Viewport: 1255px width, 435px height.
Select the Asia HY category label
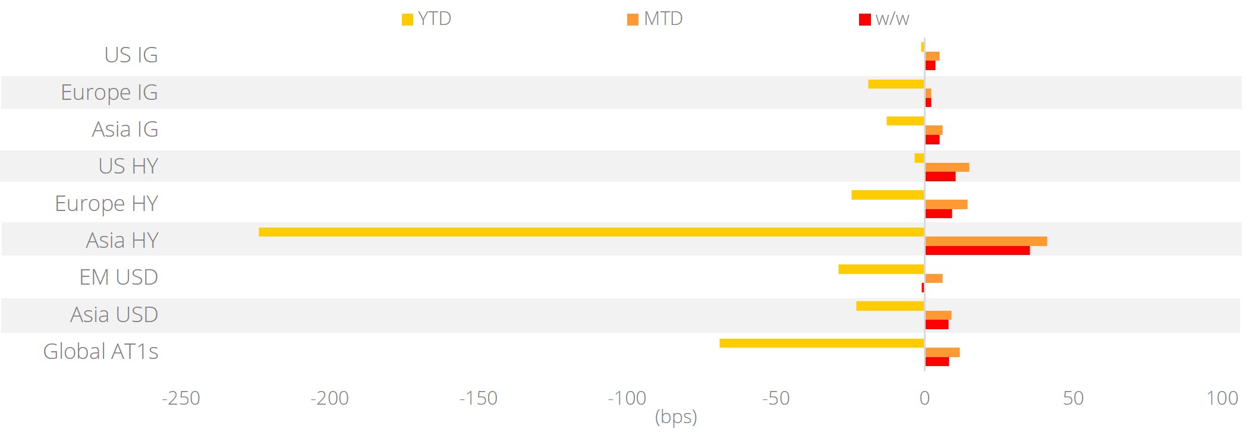[122, 240]
